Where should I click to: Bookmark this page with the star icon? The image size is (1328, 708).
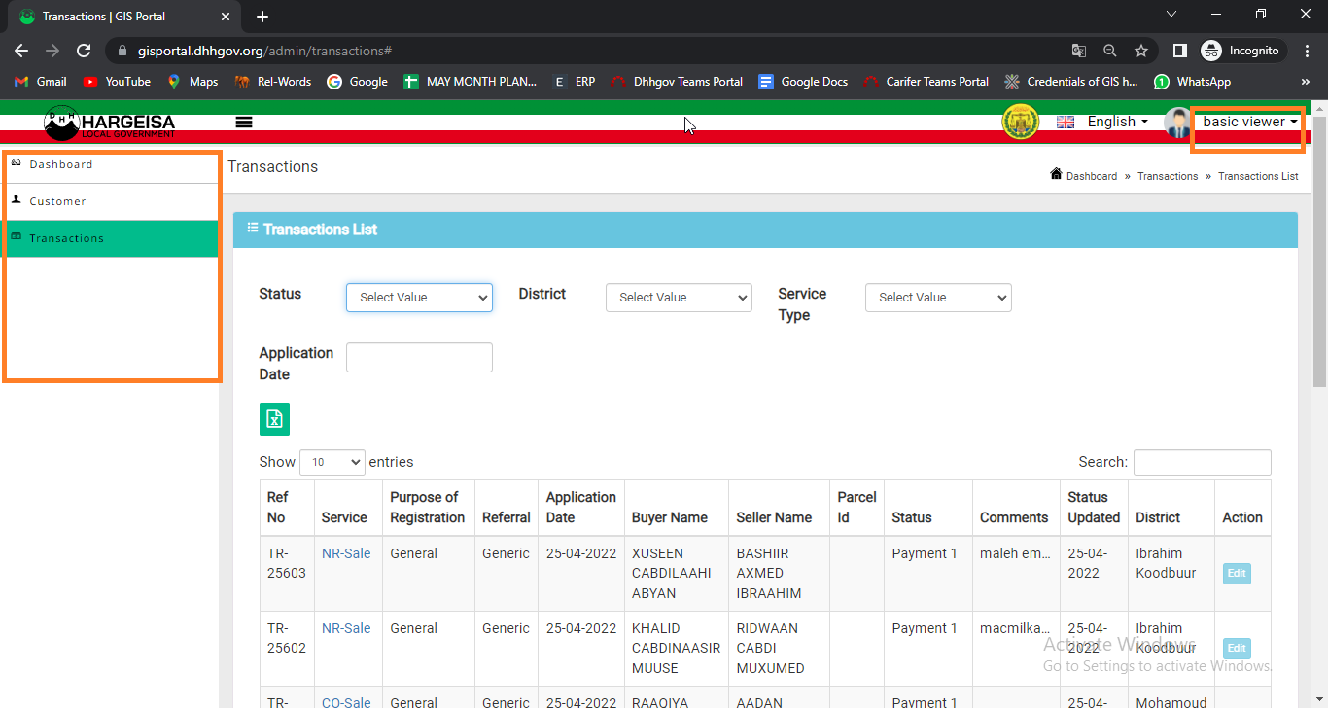1141,51
